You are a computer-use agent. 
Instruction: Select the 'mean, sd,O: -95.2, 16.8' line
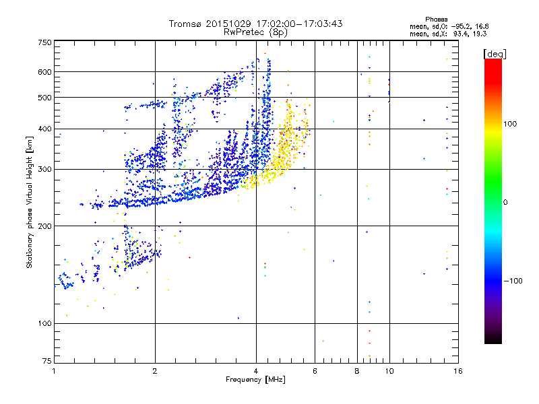point(449,26)
